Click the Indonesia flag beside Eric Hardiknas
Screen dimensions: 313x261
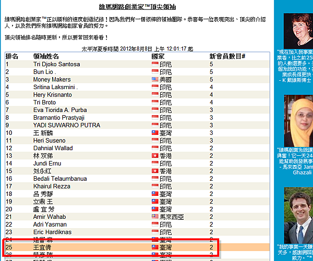tap(155, 232)
